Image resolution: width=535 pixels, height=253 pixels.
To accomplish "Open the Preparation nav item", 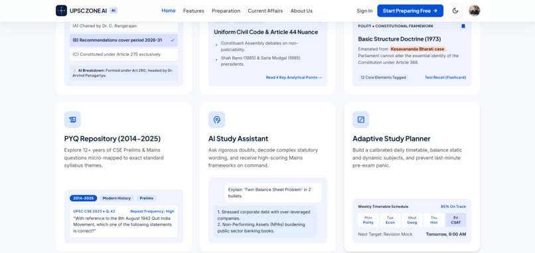I will 226,11.
